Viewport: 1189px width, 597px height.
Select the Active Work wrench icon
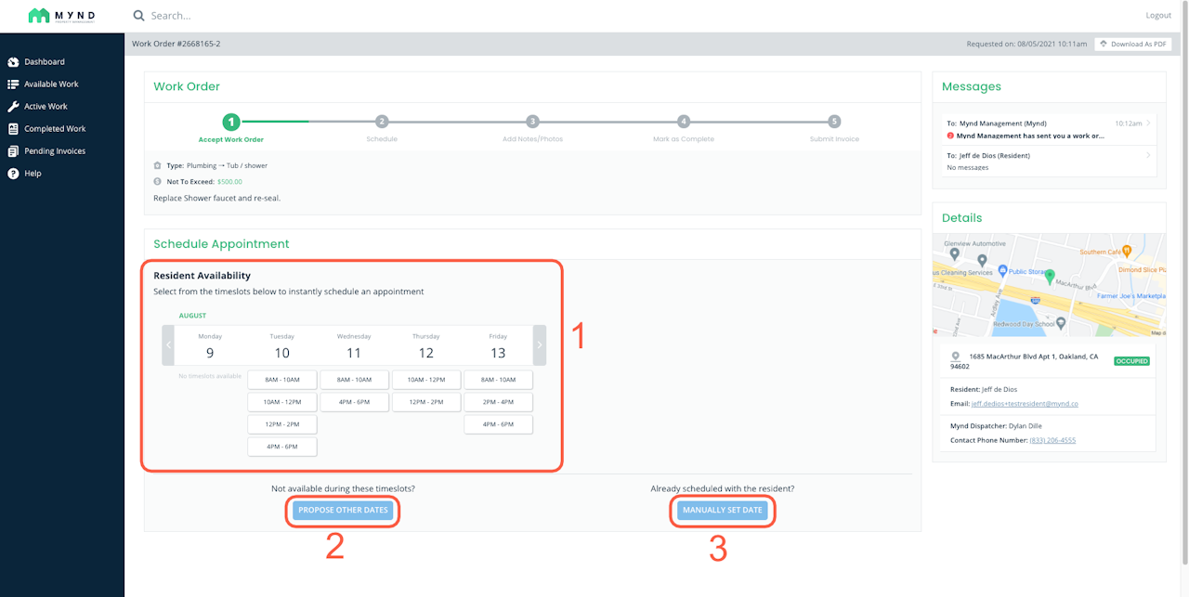(13, 107)
